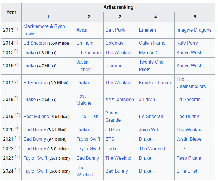Open Ed Sheeran link in 2017 row
The width and height of the screenshot is (218, 181).
36,83
